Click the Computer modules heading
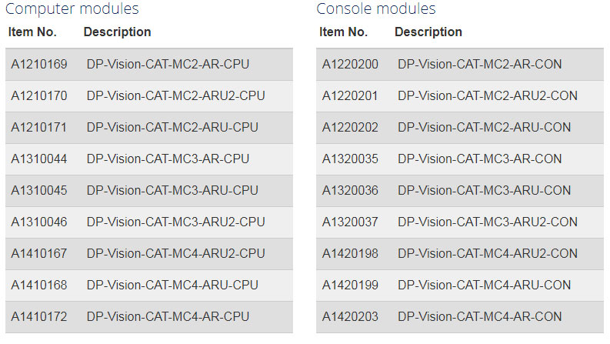Viewport: 610px width, 344px height. click(72, 9)
